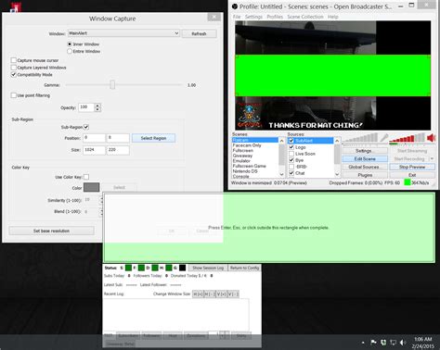Check the BRB source checkbox
Image resolution: width=440 pixels, height=350 pixels.
point(291,167)
